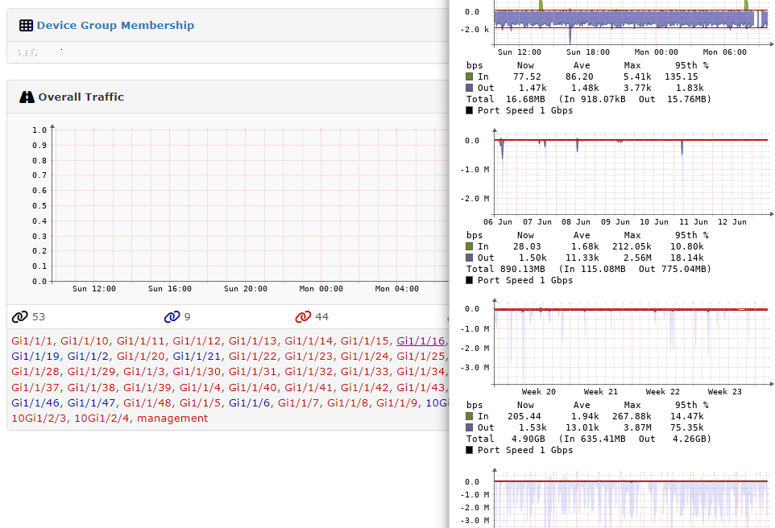Open port Gi1/1/13
Screen dimensions: 775x528
click(253, 340)
